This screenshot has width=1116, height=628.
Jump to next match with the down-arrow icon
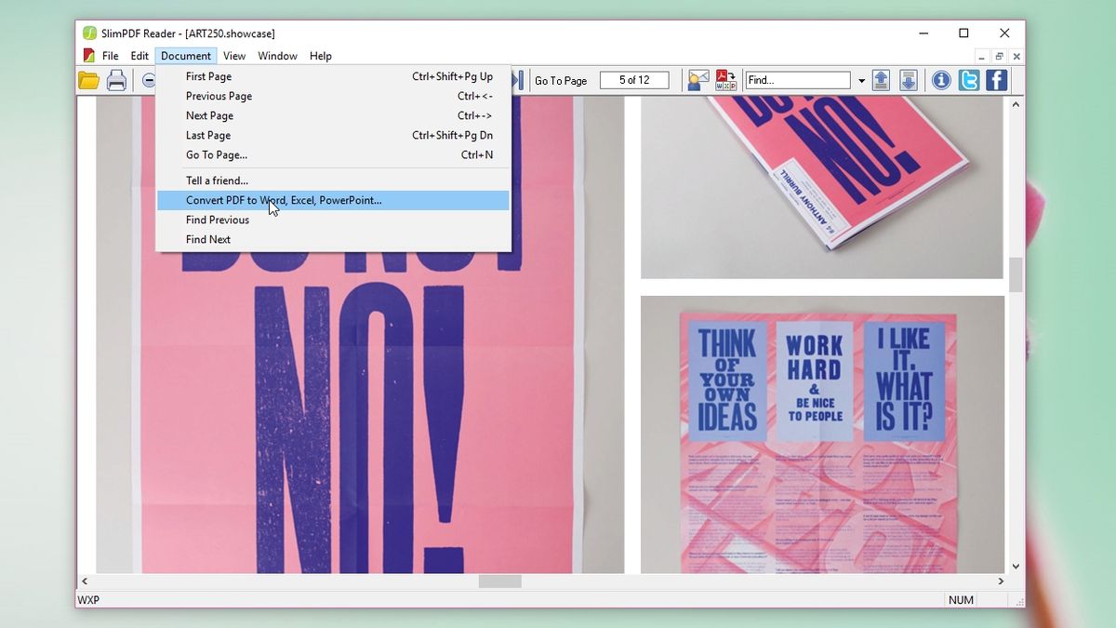(908, 80)
